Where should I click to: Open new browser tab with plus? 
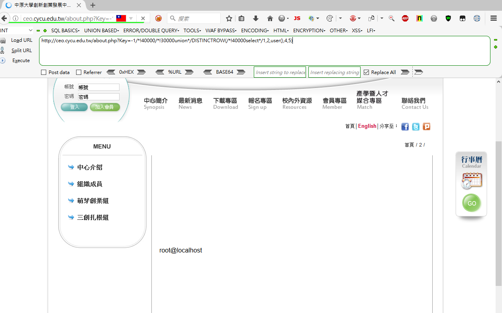coord(93,5)
